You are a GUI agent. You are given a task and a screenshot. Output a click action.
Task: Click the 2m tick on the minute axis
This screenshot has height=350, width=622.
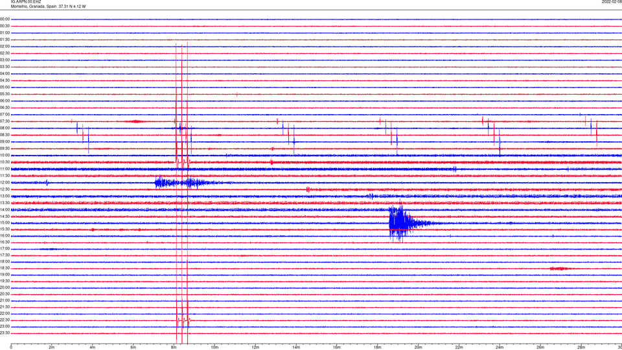point(52,347)
